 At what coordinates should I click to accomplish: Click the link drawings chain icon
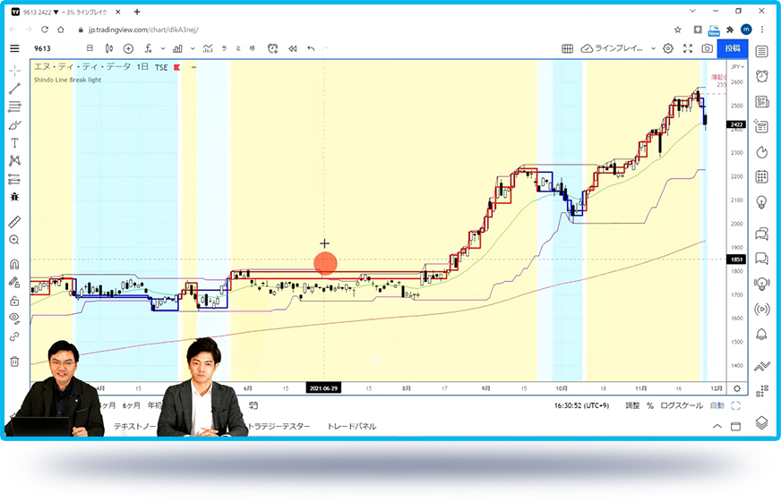14,336
